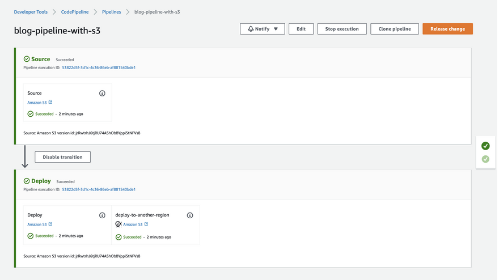
Task: Click Clone pipeline button
Action: [395, 29]
